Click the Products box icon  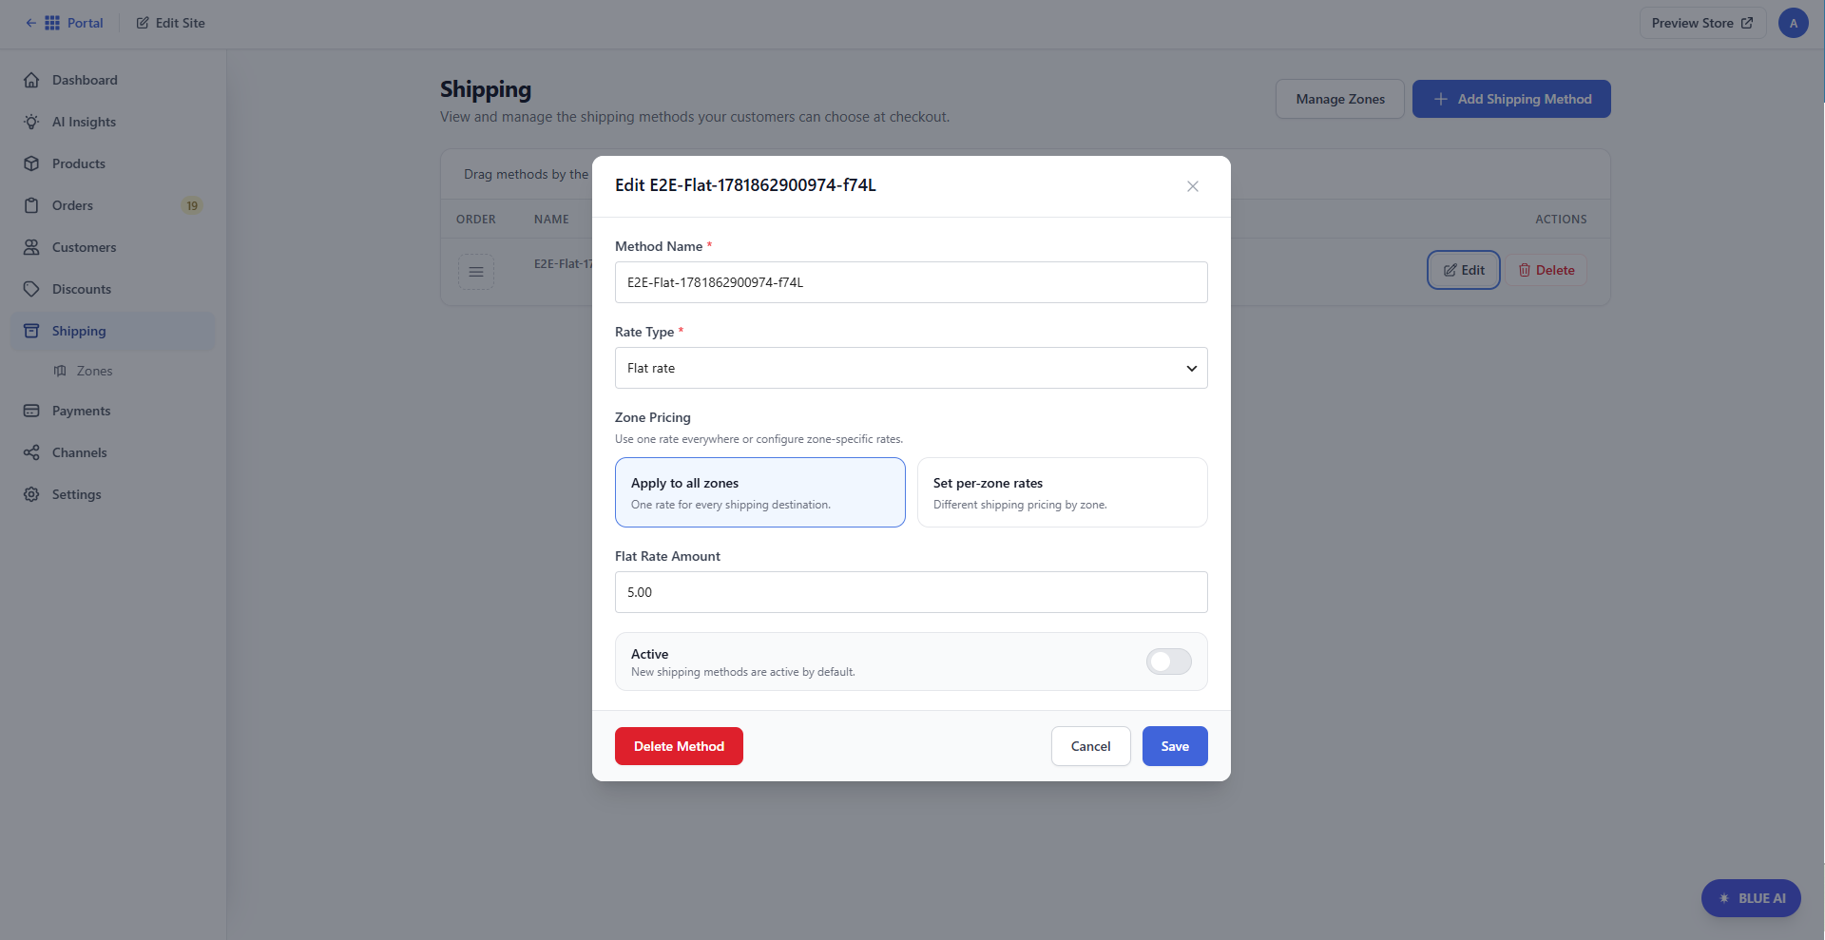pyautogui.click(x=31, y=163)
